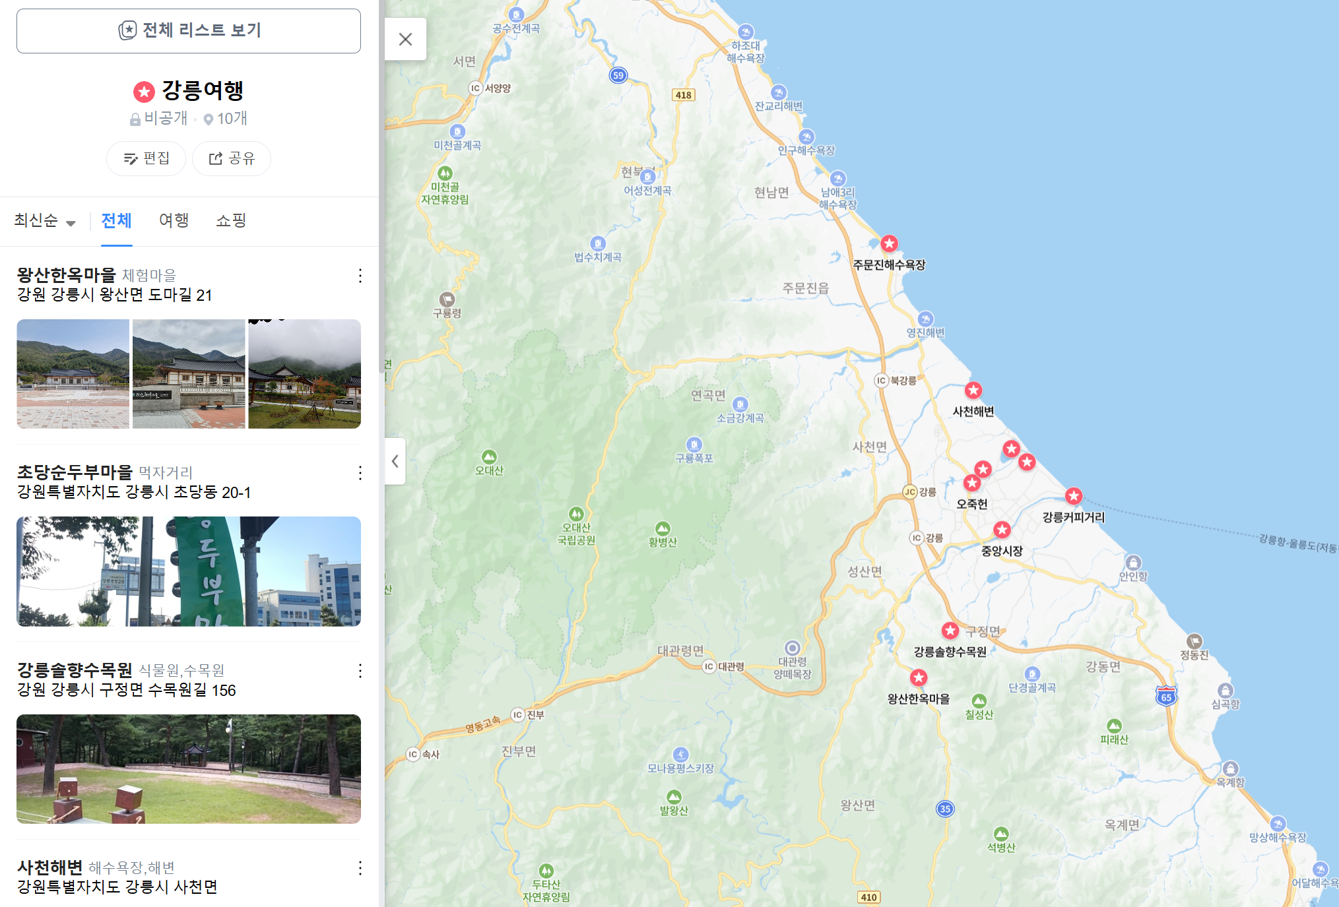1339x907 pixels.
Task: Click the 강릉여행 list title
Action: click(x=203, y=90)
